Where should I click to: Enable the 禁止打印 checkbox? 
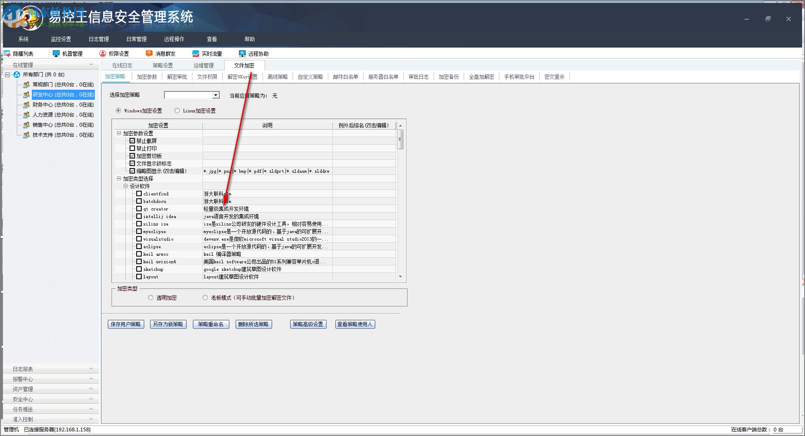point(132,148)
